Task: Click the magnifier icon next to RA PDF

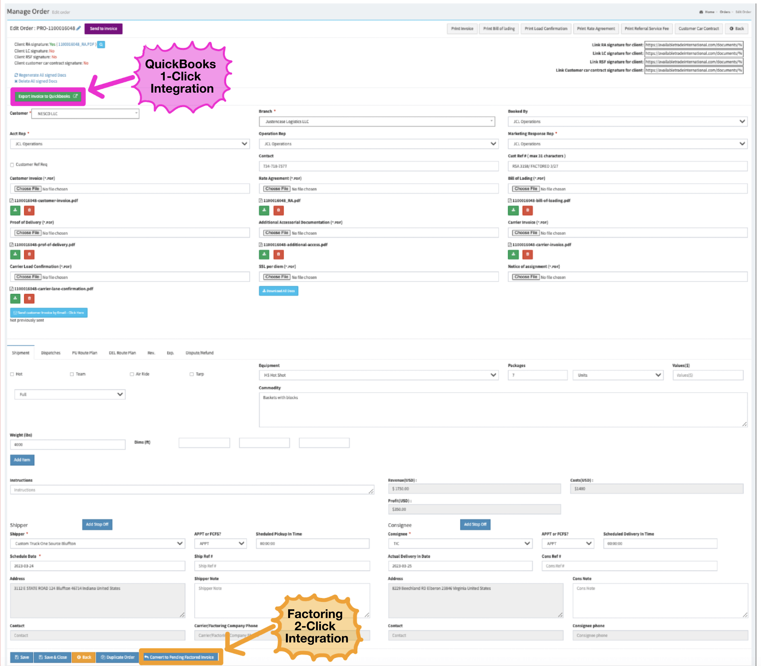Action: (101, 45)
